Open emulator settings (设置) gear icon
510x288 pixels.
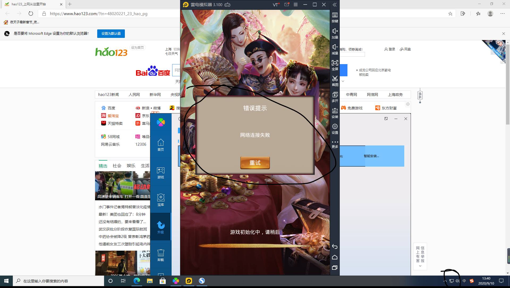335,129
